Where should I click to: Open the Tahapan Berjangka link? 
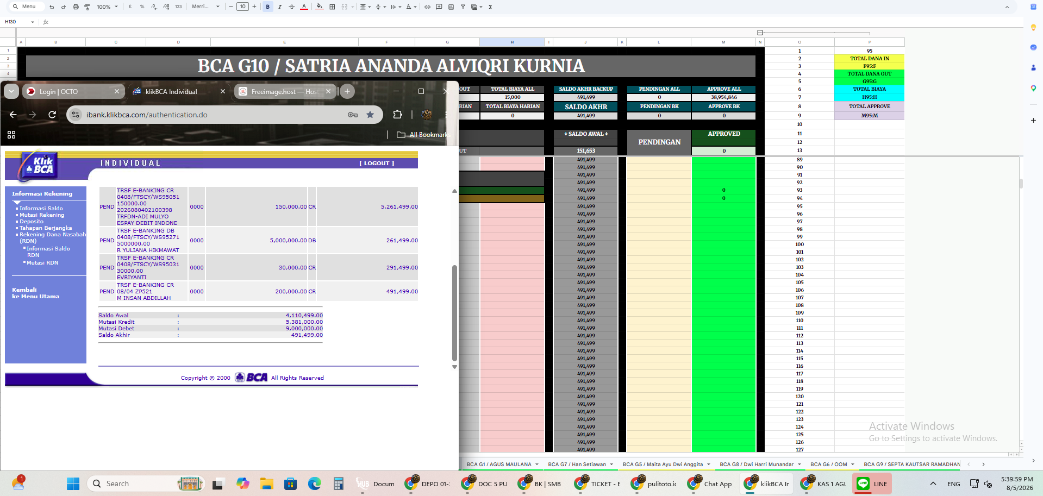click(46, 228)
